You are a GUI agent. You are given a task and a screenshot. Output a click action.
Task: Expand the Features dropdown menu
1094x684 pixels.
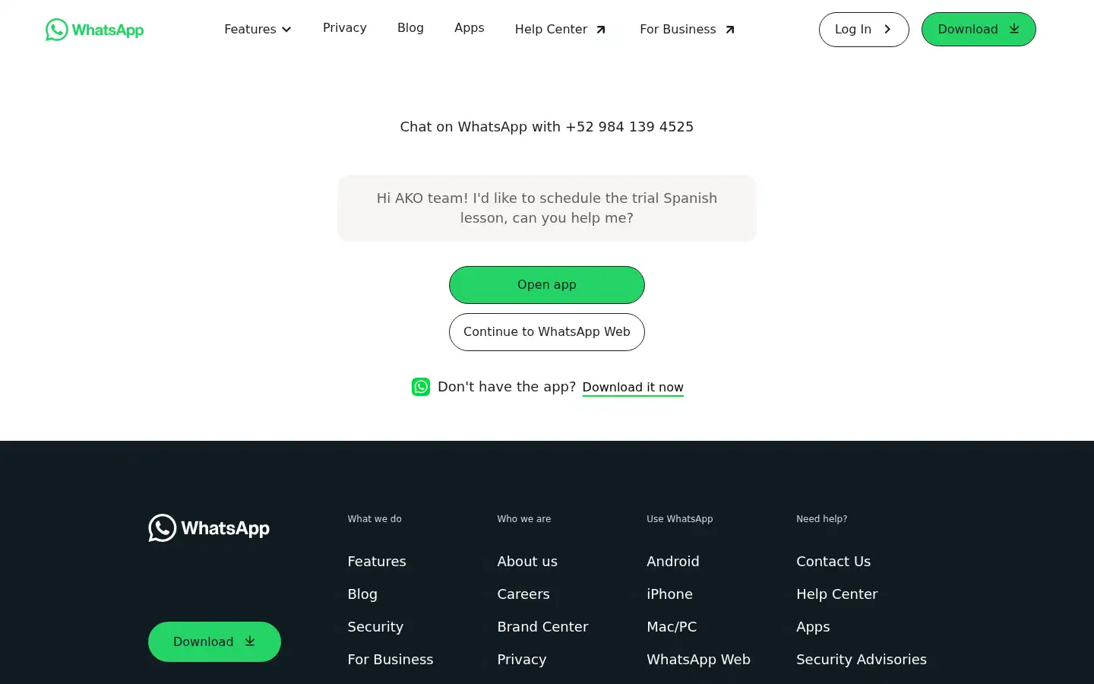click(258, 30)
